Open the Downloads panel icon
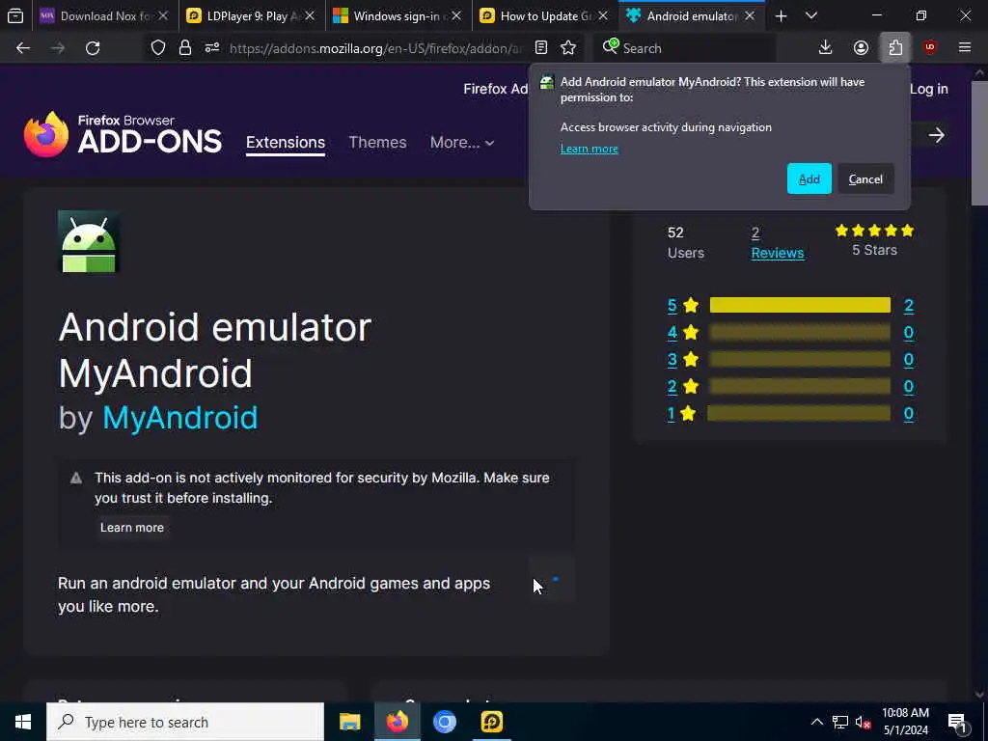988x741 pixels. [x=826, y=48]
